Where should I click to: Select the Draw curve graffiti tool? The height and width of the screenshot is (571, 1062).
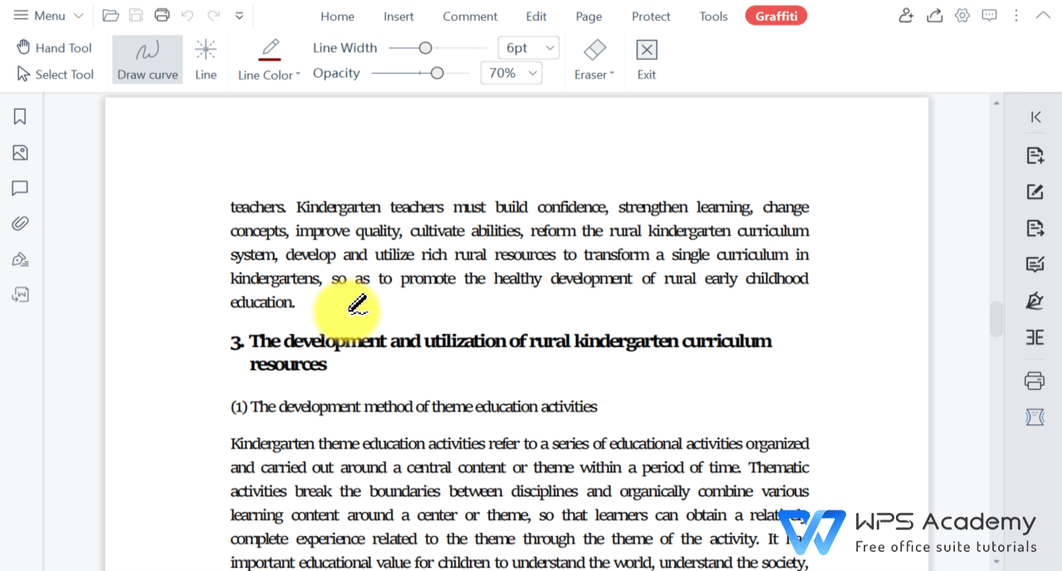[x=147, y=59]
